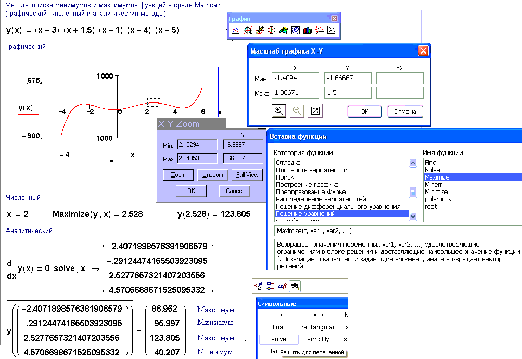Select category Построение графика
The height and width of the screenshot is (359, 522).
point(341,185)
